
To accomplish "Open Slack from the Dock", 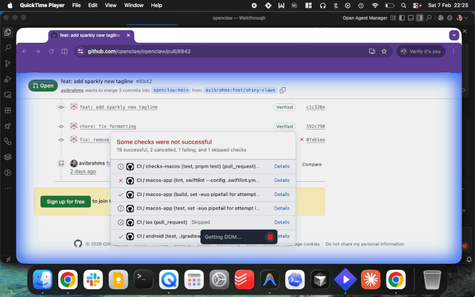I will pyautogui.click(x=92, y=279).
